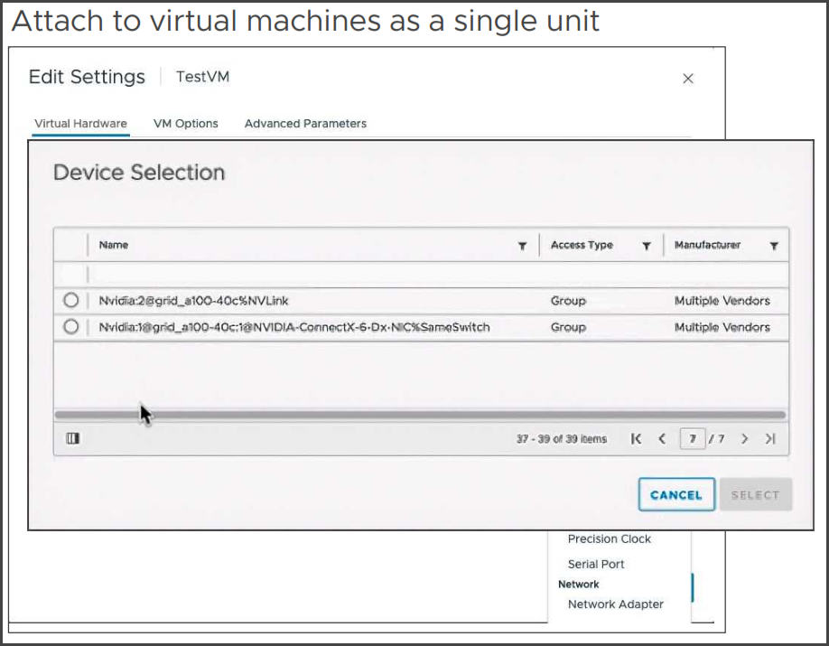Switch to the VM Options tab

(185, 123)
